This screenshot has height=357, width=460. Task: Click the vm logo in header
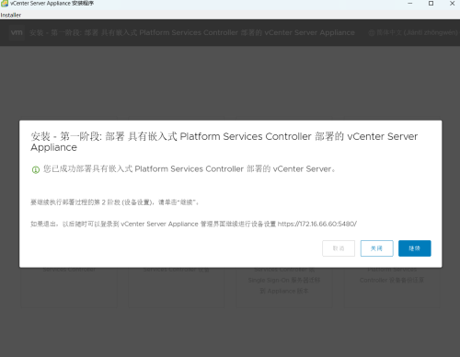tap(17, 32)
